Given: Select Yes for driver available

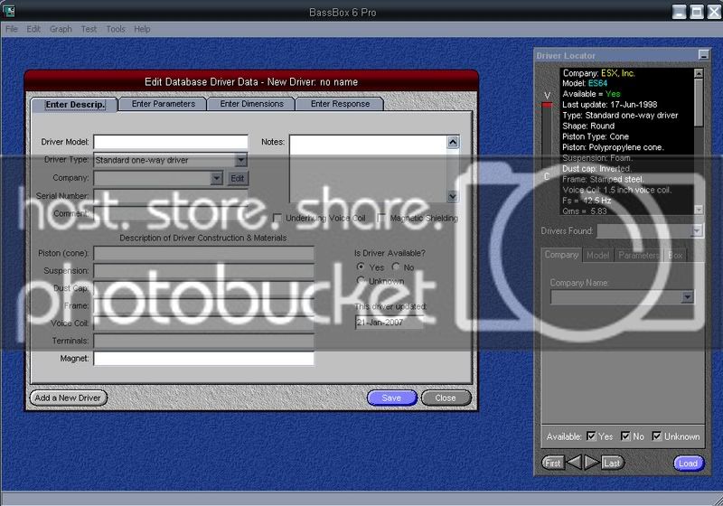Looking at the screenshot, I should (x=361, y=267).
